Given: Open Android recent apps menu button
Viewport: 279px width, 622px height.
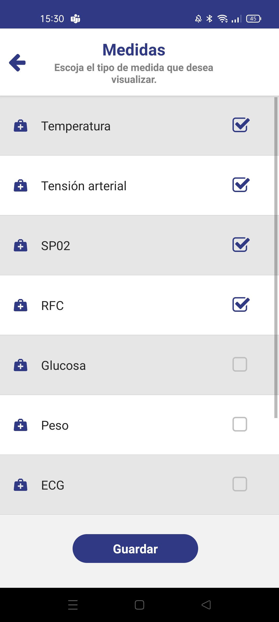Looking at the screenshot, I should (73, 605).
